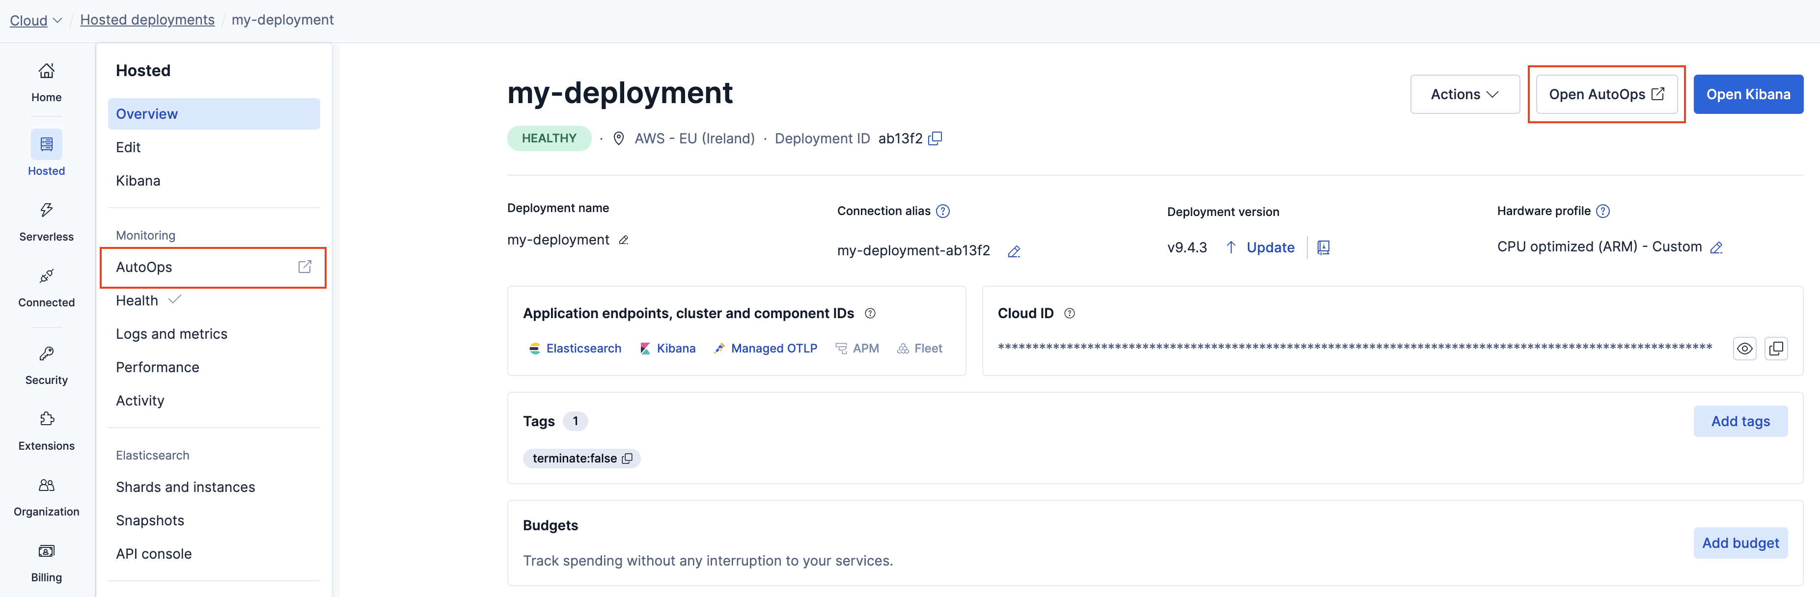Click the Add tags button
Image resolution: width=1820 pixels, height=597 pixels.
coord(1740,421)
